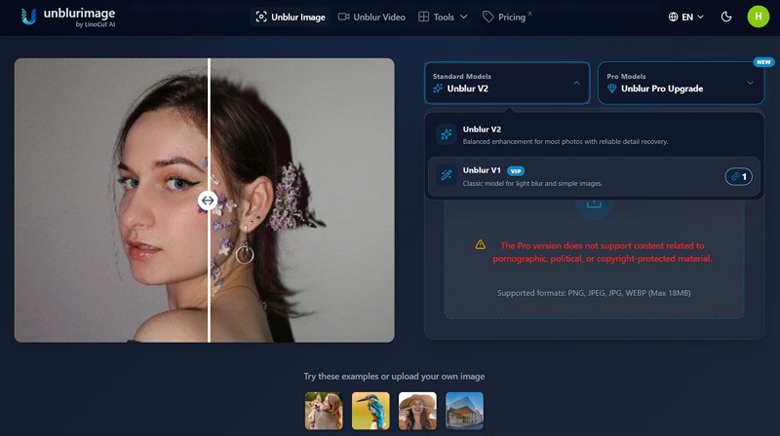Click 'Supported formats: PNG, JPEG, JPG, WEBP' text

pyautogui.click(x=594, y=293)
